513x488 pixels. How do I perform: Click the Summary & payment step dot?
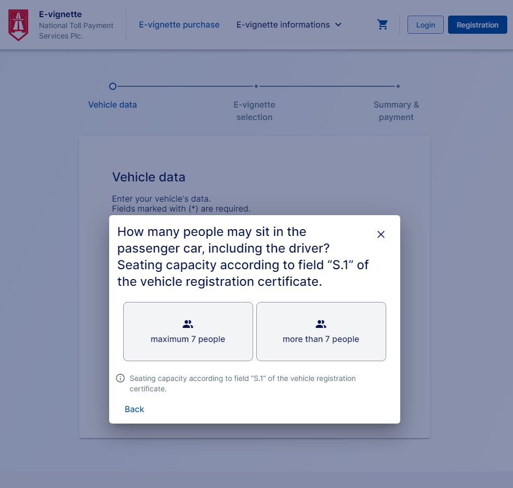[398, 86]
